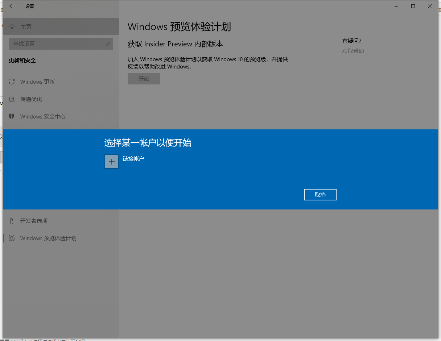The width and height of the screenshot is (441, 341).
Task: Click the back arrow in Settings title bar
Action: [12, 6]
